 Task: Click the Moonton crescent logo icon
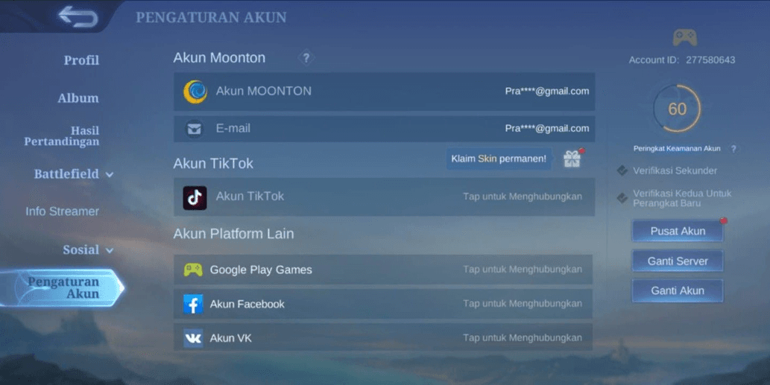(x=195, y=92)
